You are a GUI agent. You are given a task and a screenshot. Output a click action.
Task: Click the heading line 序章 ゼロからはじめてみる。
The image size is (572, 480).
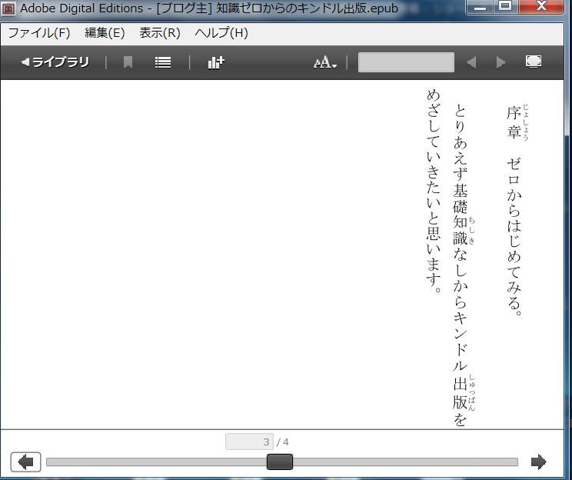(515, 211)
